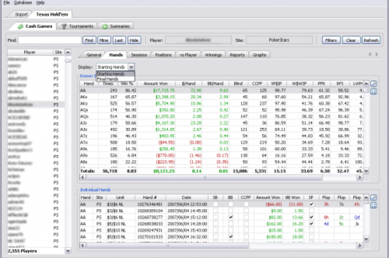Click the player list vertical scrollbar thumb
389x258 pixels.
coord(68,61)
